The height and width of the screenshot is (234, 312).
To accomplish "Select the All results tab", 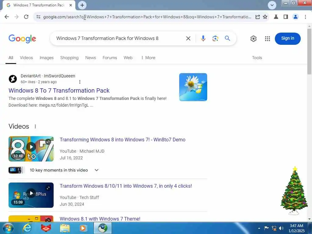I will 11,58.
